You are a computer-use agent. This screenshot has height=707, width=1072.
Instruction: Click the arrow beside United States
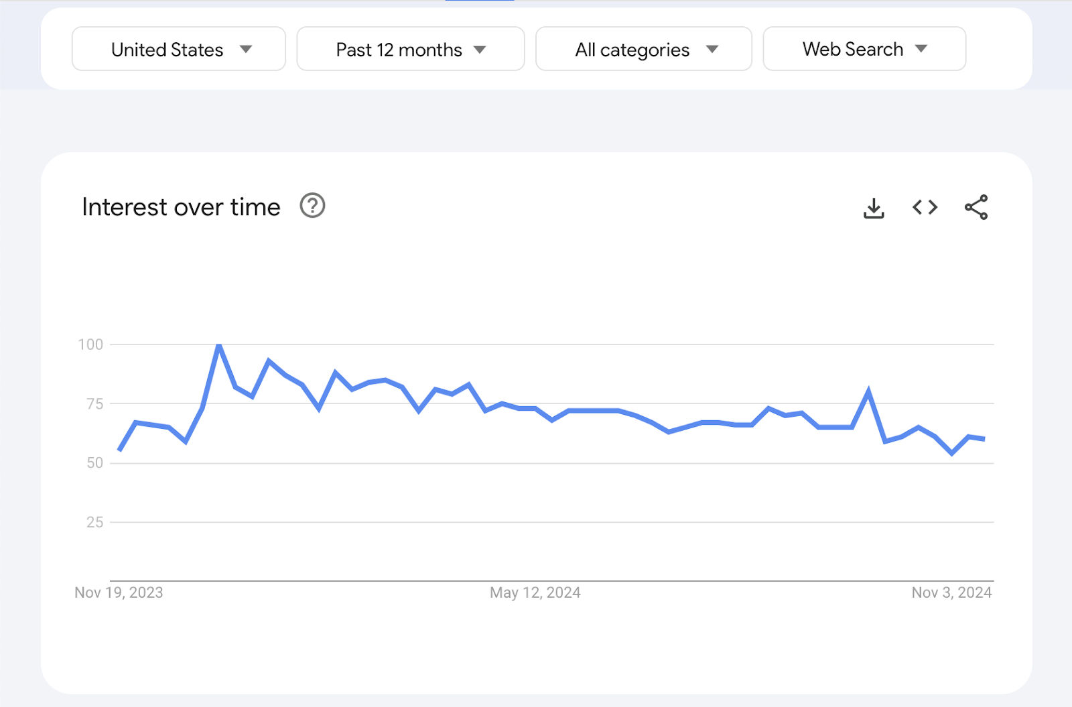pyautogui.click(x=246, y=49)
